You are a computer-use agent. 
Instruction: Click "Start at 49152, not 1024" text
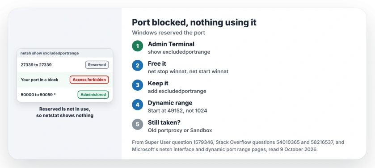177,111
